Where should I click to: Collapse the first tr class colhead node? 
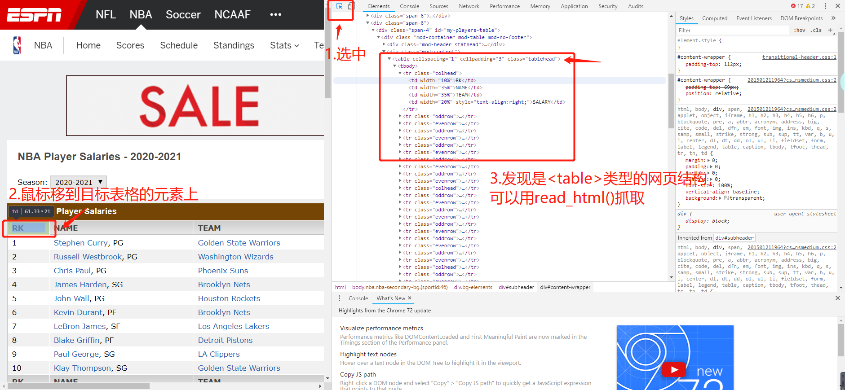coord(400,73)
